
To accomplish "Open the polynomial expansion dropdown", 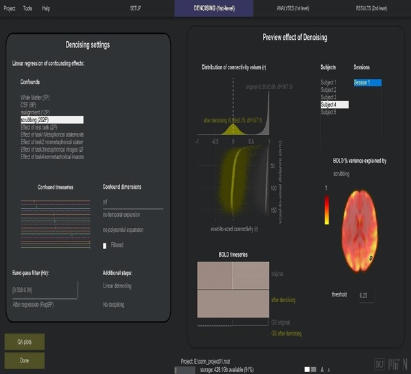I will [x=123, y=230].
